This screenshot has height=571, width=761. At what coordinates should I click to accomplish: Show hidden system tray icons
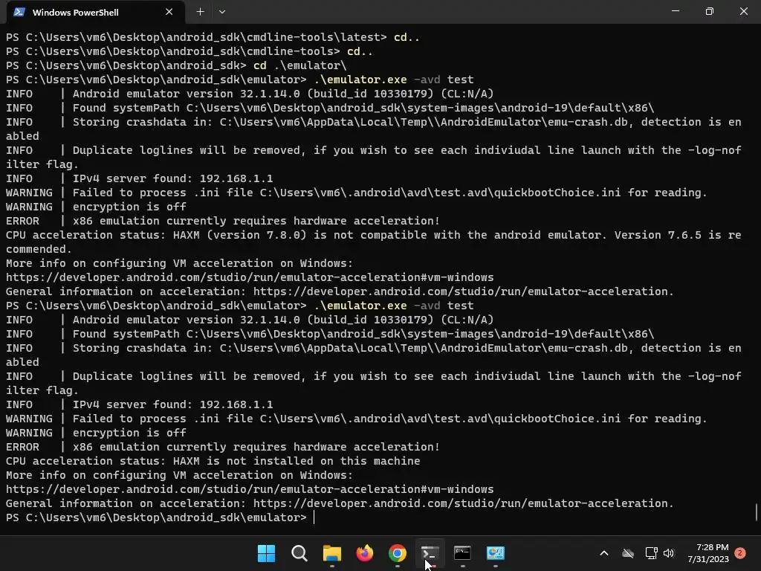click(x=604, y=553)
